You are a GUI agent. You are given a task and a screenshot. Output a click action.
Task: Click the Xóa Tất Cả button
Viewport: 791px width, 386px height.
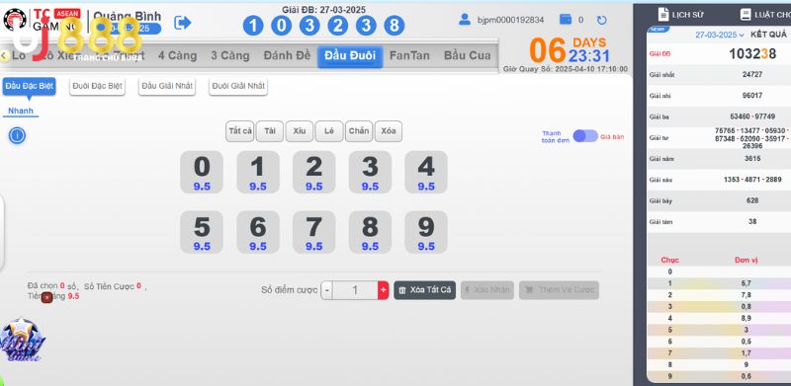(x=425, y=290)
